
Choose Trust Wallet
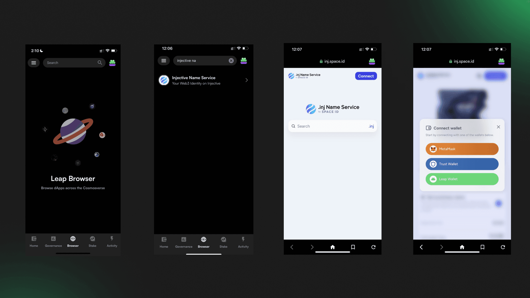pos(462,164)
